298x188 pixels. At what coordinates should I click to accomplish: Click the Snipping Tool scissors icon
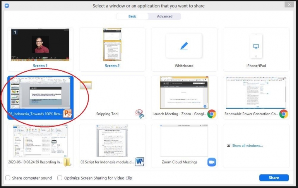[140, 114]
